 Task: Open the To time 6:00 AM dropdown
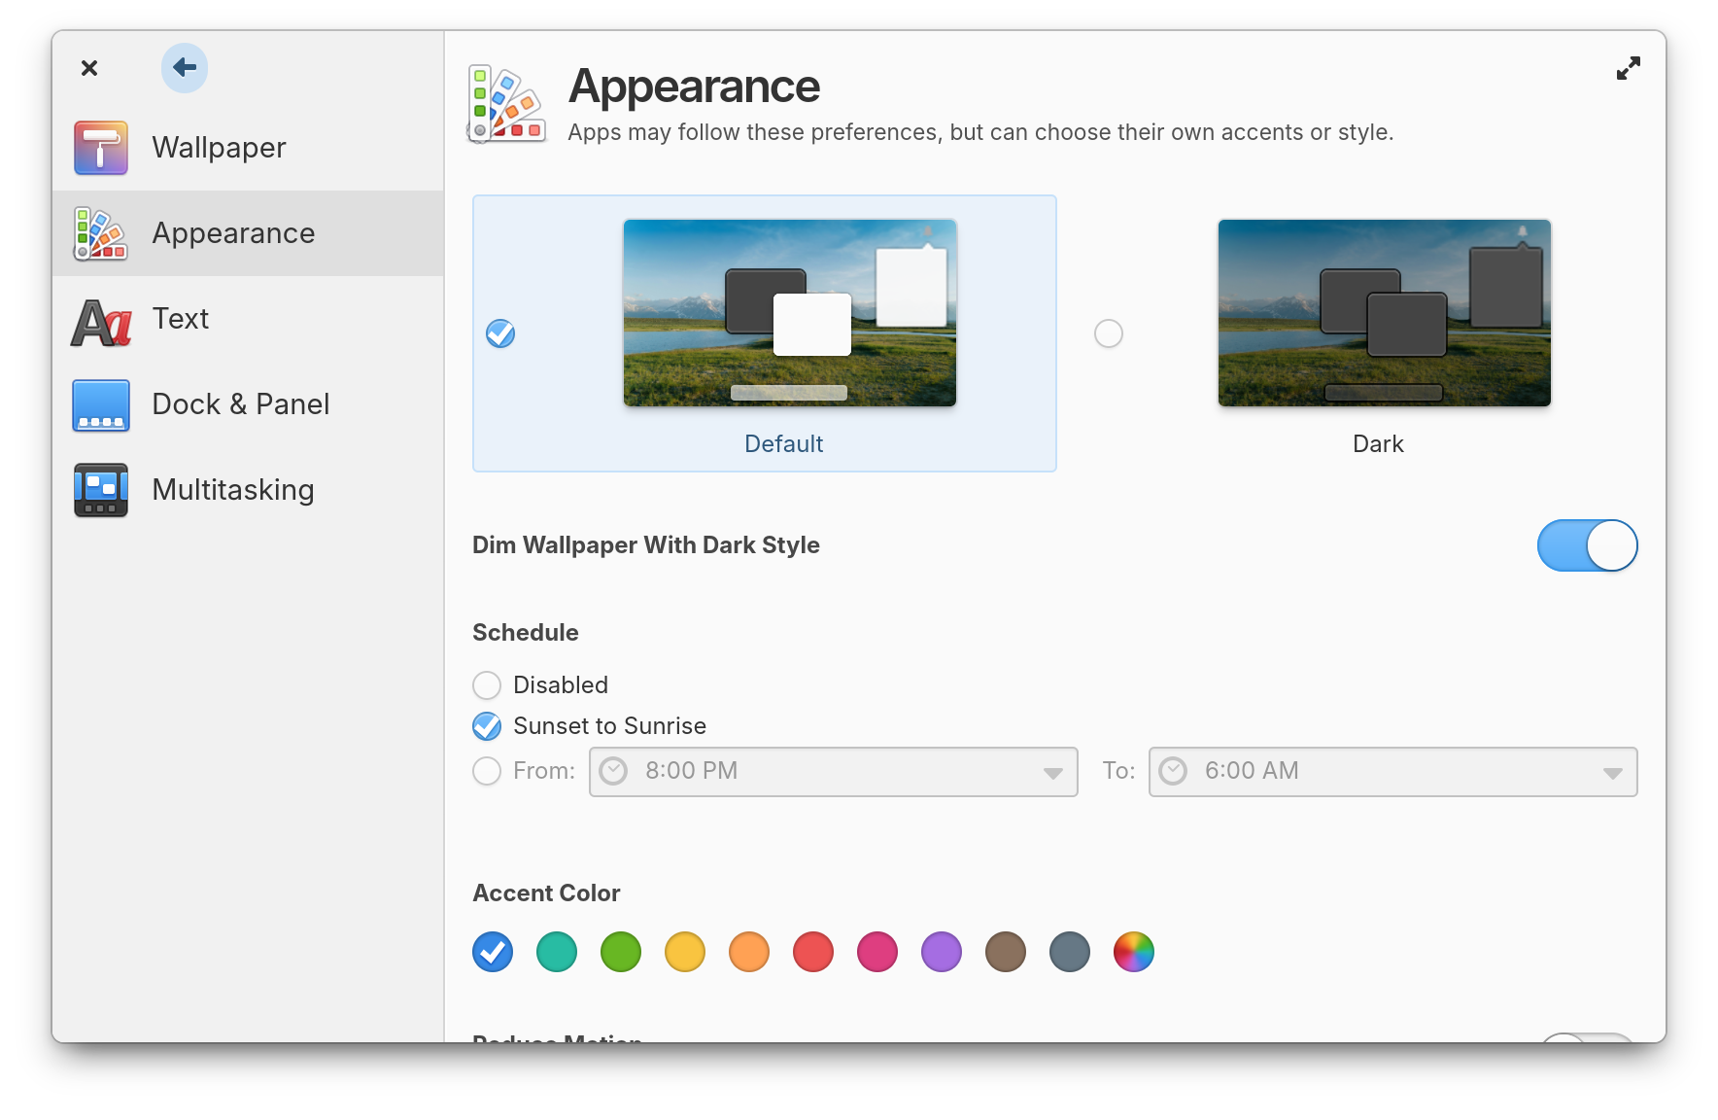coord(1392,772)
